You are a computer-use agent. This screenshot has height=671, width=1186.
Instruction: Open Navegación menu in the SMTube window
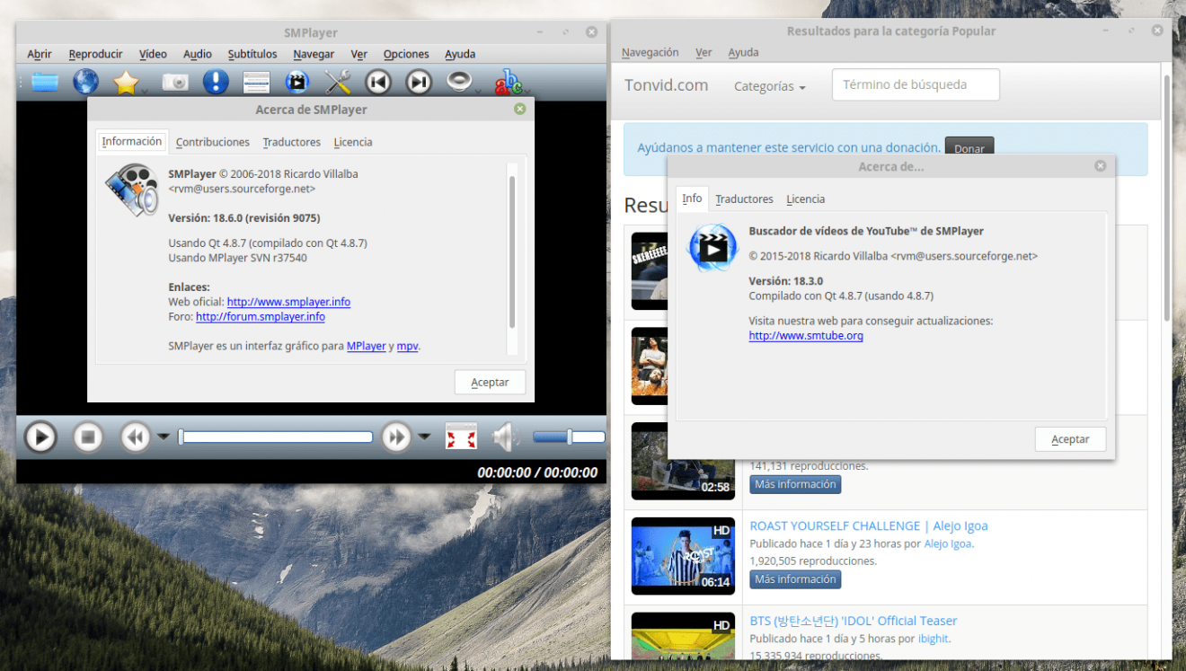[650, 52]
